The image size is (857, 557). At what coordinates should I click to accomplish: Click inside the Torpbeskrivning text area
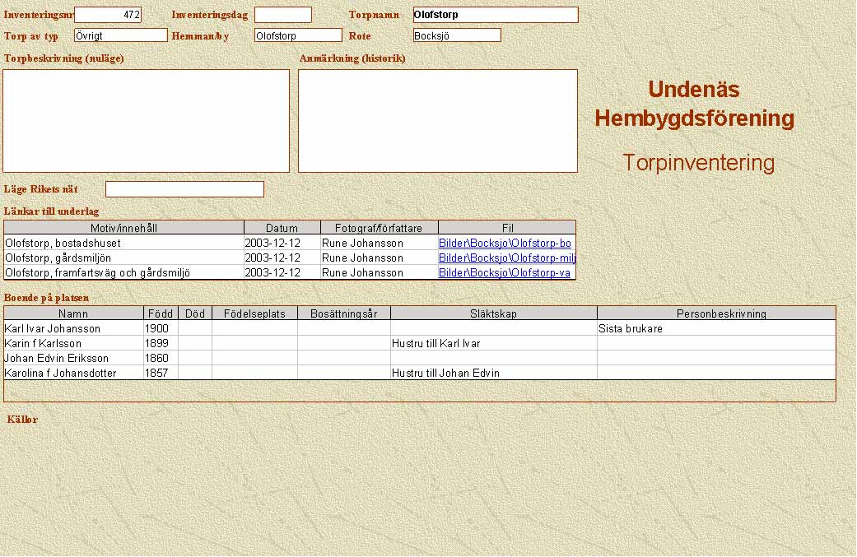[x=147, y=121]
